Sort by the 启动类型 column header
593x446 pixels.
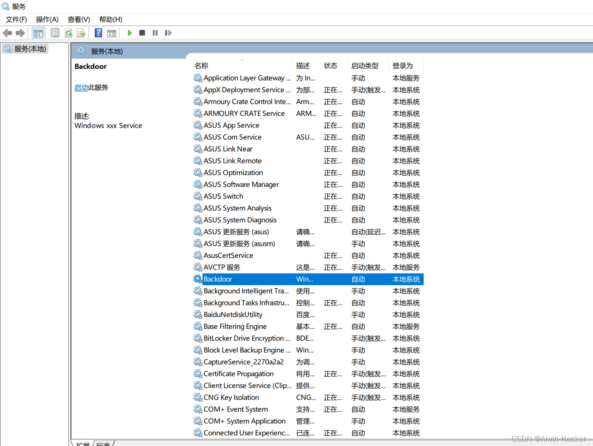[x=368, y=66]
